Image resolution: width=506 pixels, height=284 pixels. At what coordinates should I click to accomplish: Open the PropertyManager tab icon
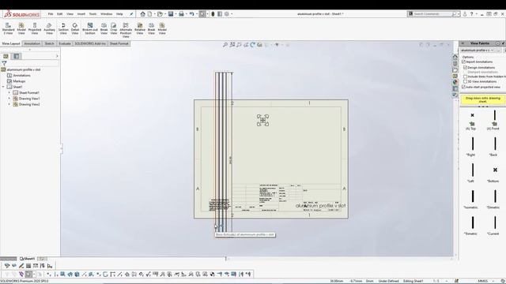[17, 56]
